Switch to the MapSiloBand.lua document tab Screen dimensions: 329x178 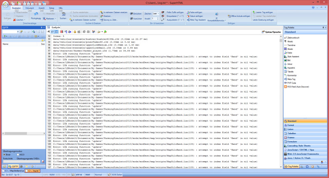(x=13, y=171)
